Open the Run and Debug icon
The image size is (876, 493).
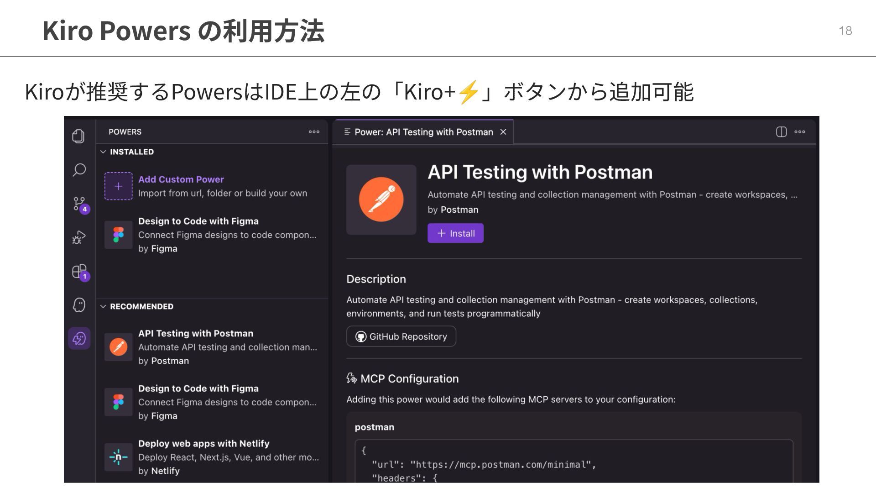(79, 237)
